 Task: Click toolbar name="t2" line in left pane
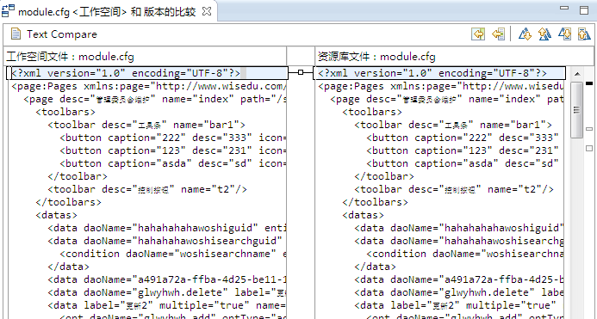147,189
